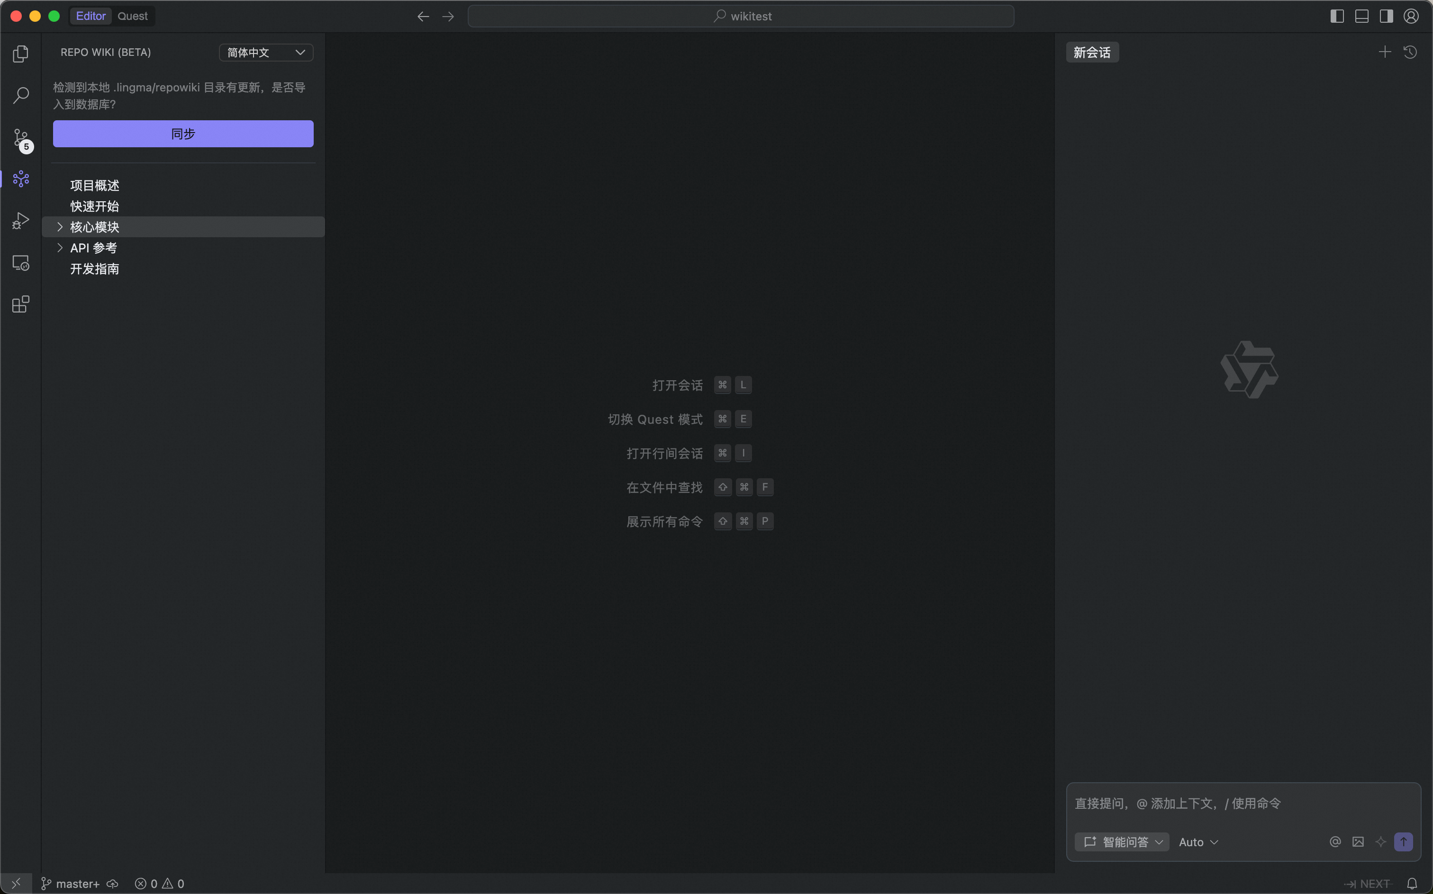The height and width of the screenshot is (894, 1433).
Task: Toggle the right secondary sidebar layout icon
Action: tap(1386, 17)
